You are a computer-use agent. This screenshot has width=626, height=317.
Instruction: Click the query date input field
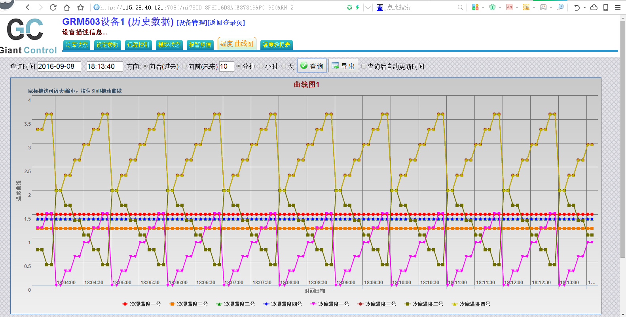point(59,66)
